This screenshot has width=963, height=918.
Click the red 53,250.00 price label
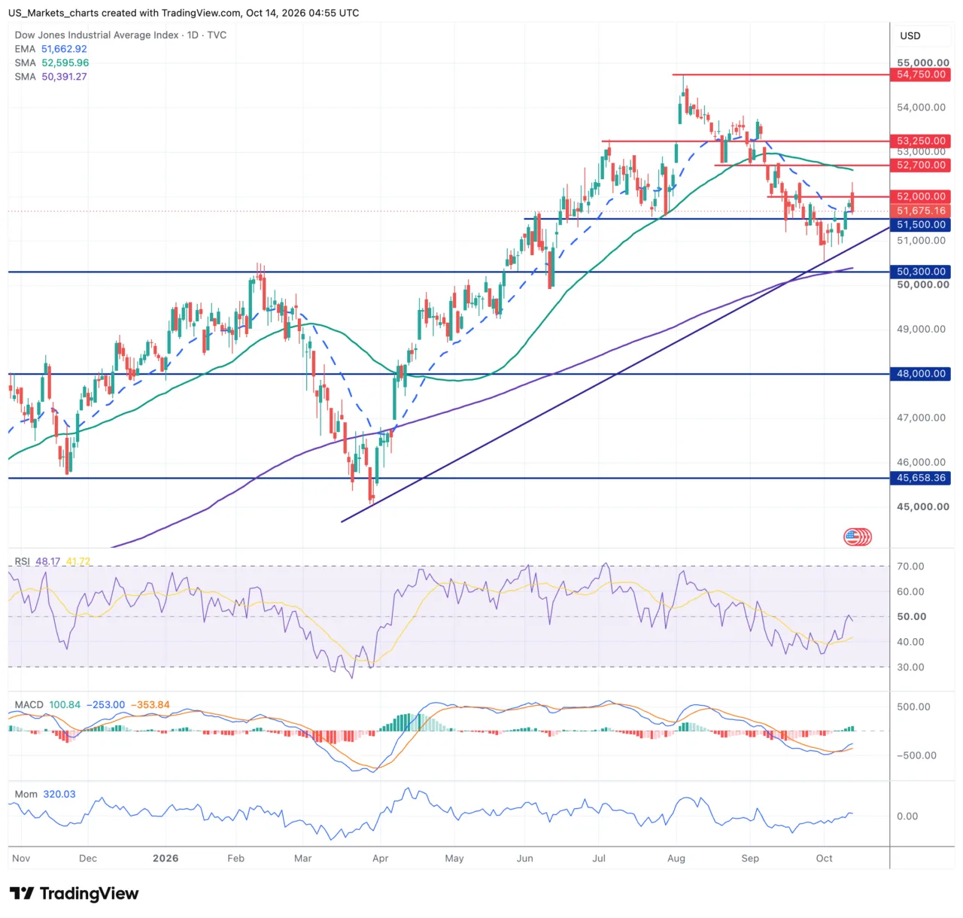pos(921,141)
